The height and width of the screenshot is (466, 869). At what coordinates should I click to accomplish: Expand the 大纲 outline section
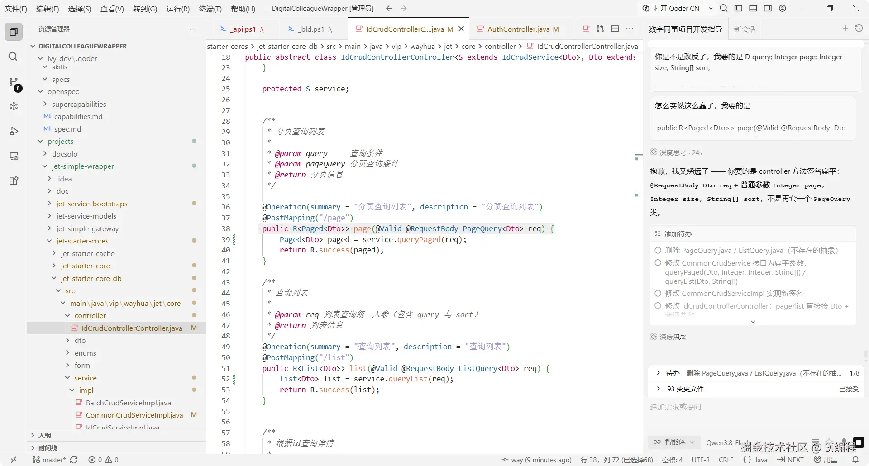(33, 435)
